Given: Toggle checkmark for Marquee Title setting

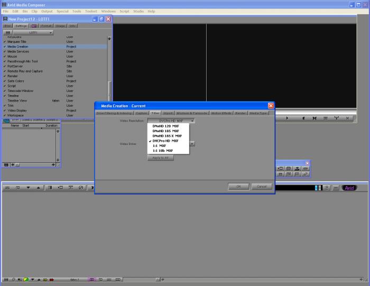Looking at the screenshot, I should [4, 42].
